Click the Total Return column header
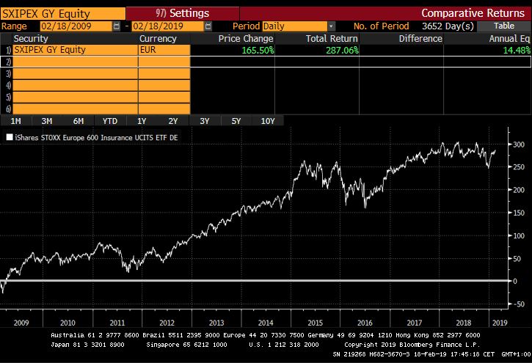The width and height of the screenshot is (532, 363). pyautogui.click(x=332, y=39)
